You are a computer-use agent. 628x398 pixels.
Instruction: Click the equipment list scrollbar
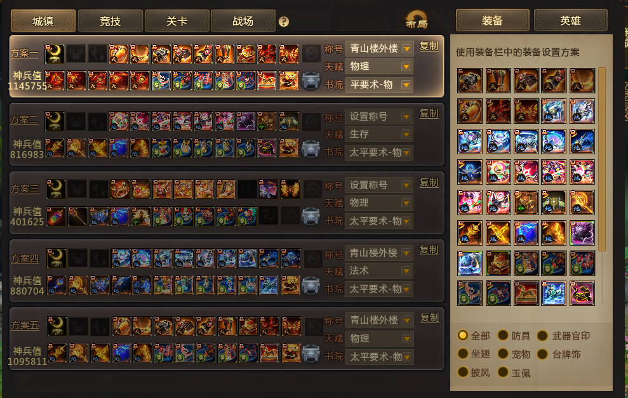click(602, 159)
